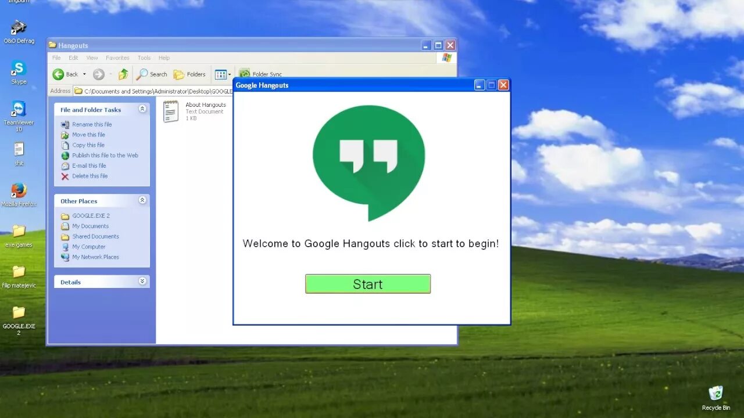This screenshot has width=744, height=418.
Task: Open filip matejevic desktop folder
Action: point(19,276)
